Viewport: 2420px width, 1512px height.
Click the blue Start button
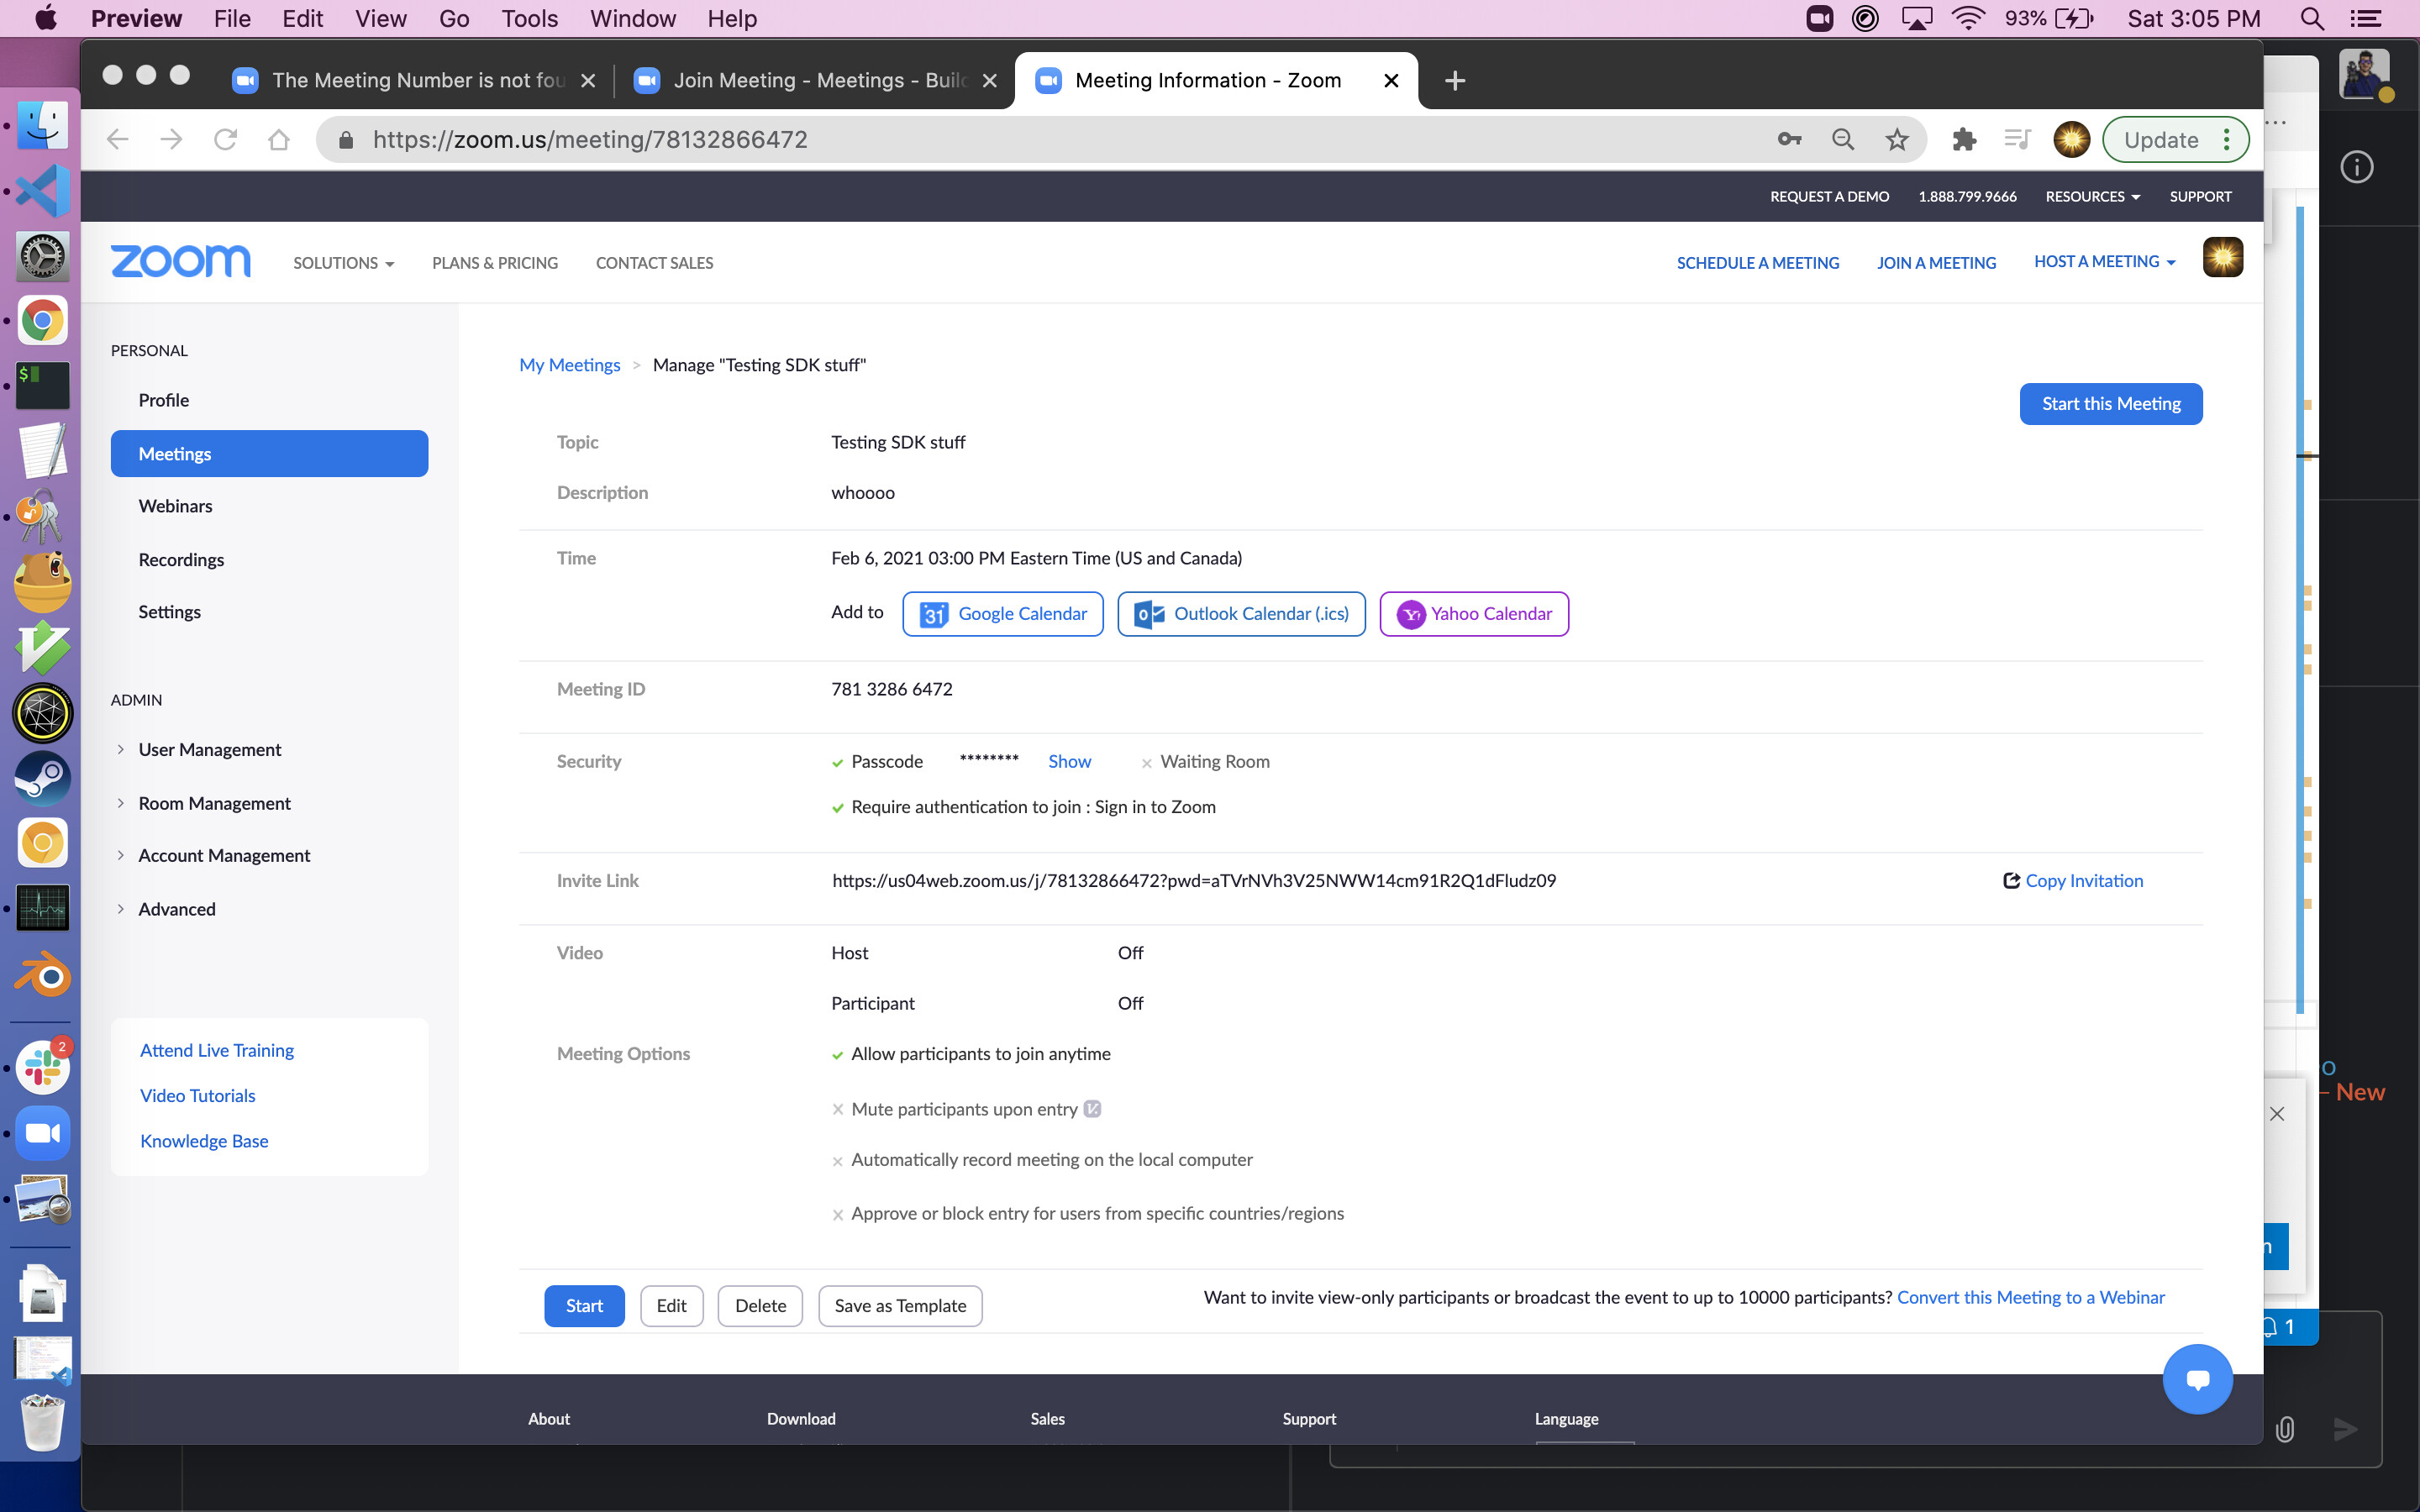coord(584,1306)
